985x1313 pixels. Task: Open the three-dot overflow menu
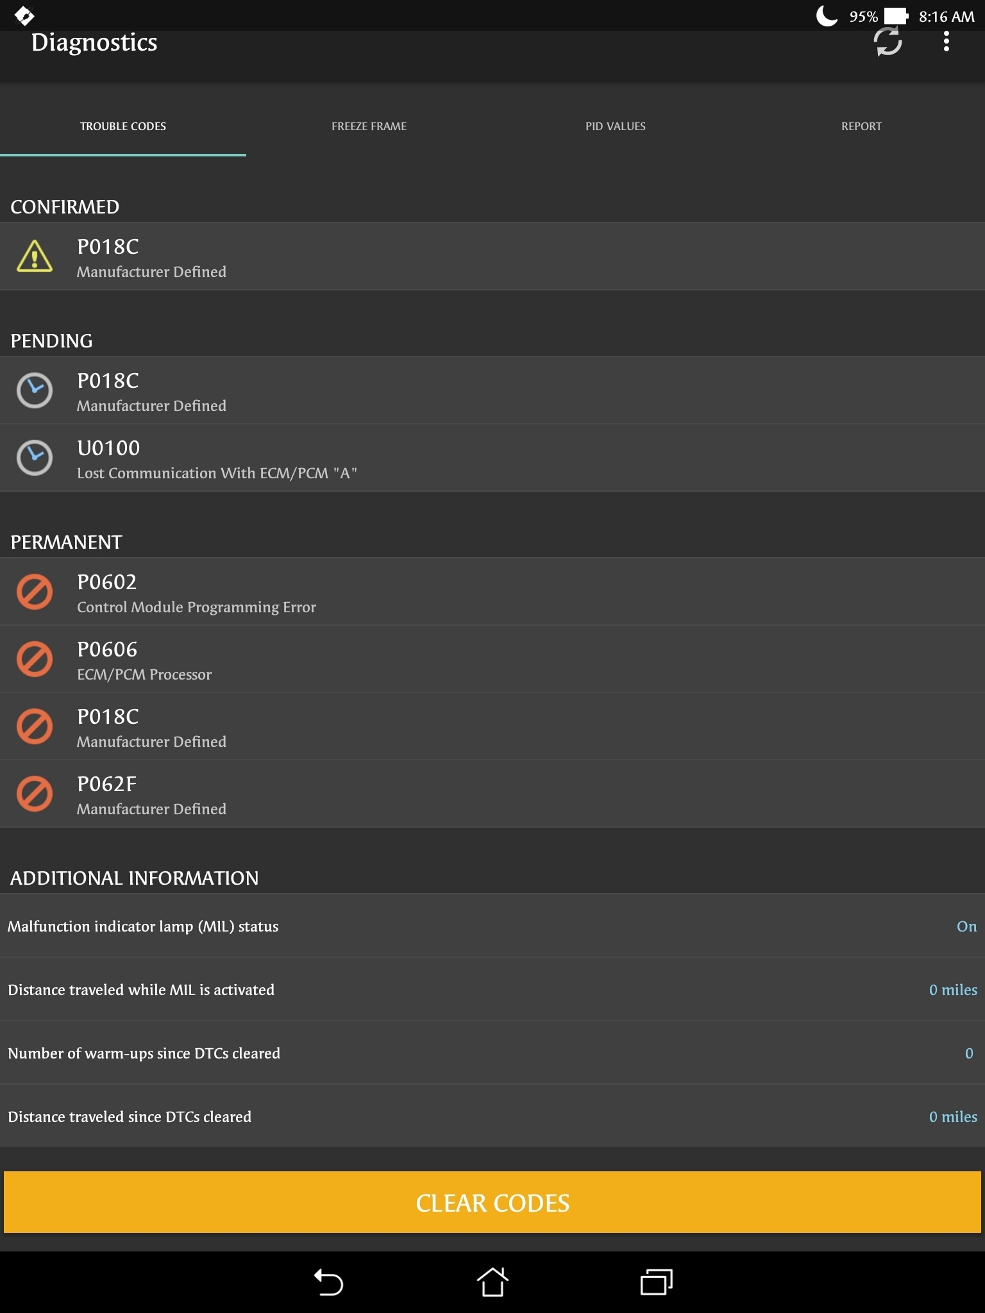point(946,42)
